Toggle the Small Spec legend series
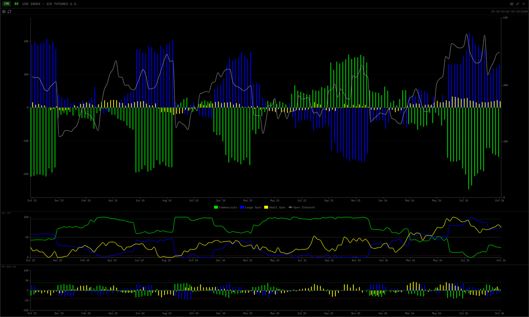 click(275, 207)
